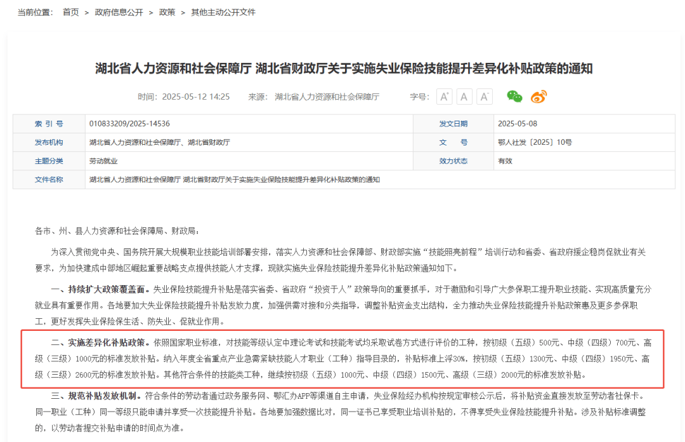Click the publish time 2025-05-12 14:25
Screen dimensions: 685x442
[x=195, y=97]
